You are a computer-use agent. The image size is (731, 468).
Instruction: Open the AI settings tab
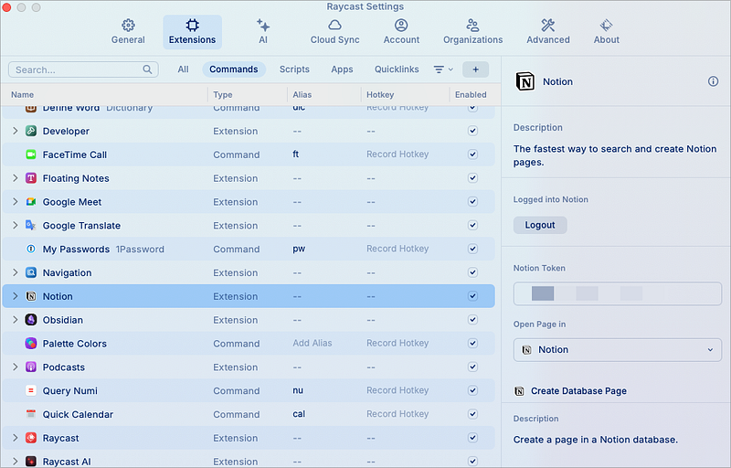263,31
